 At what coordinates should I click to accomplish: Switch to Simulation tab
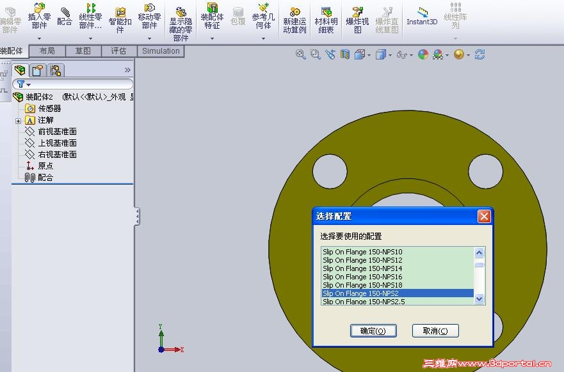point(161,51)
